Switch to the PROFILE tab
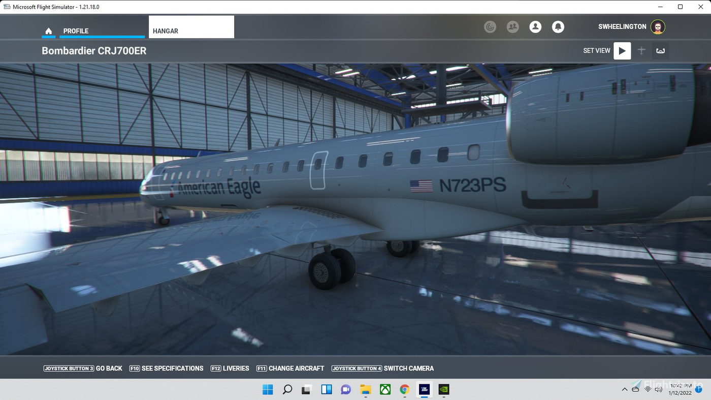This screenshot has width=711, height=400. pos(76,30)
